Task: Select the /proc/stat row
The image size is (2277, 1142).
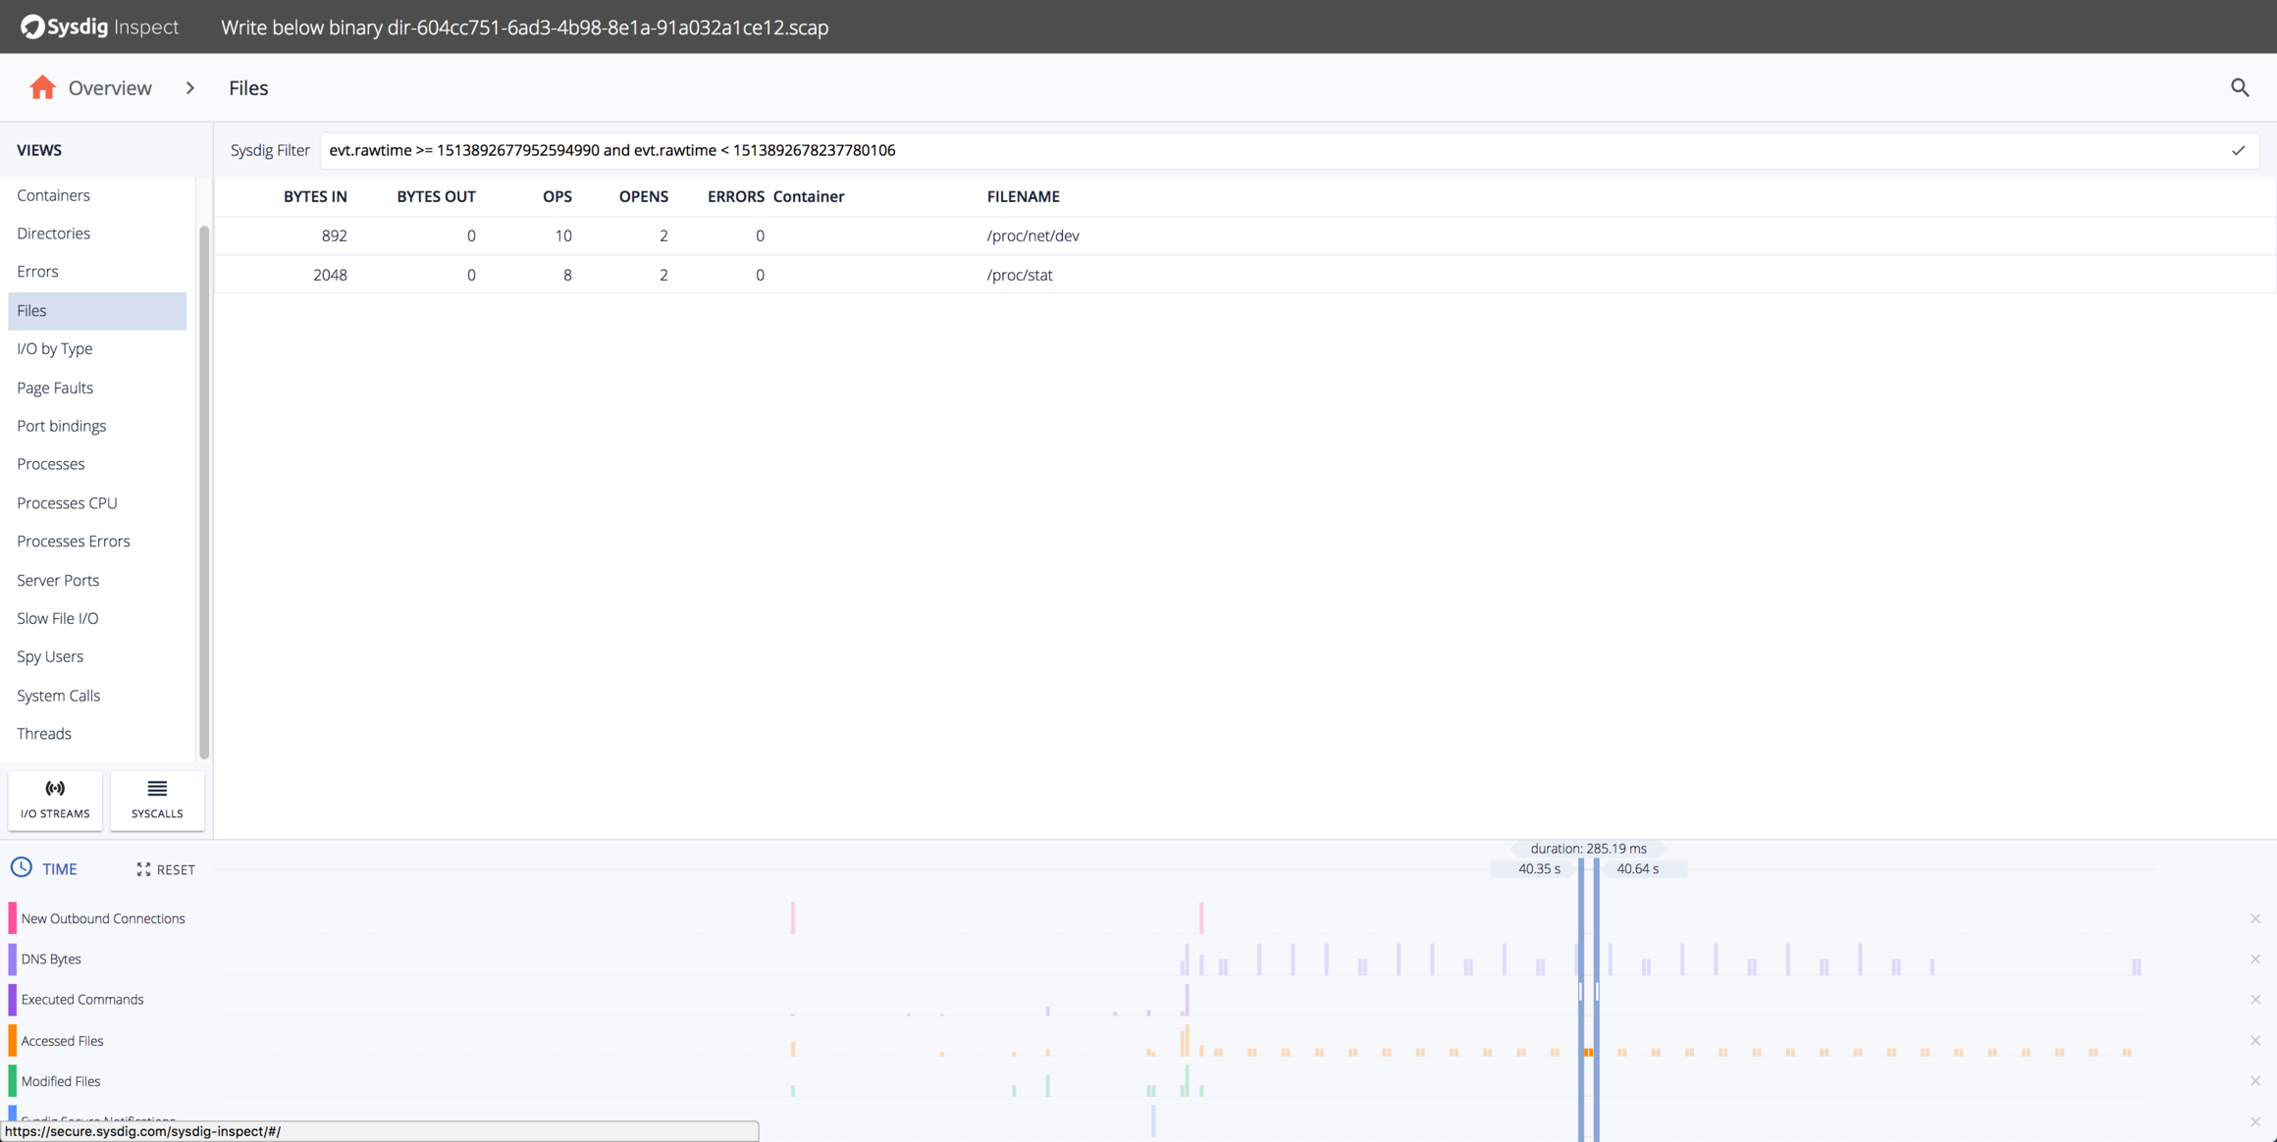Action: click(x=1244, y=275)
